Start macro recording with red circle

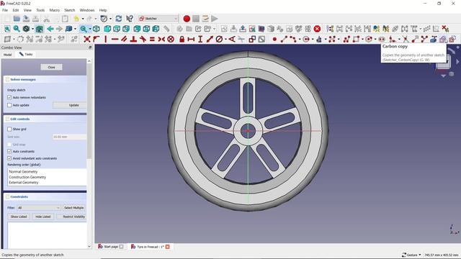point(187,19)
